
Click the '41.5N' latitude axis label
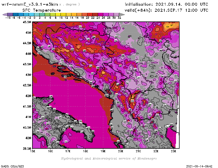coord(27,106)
